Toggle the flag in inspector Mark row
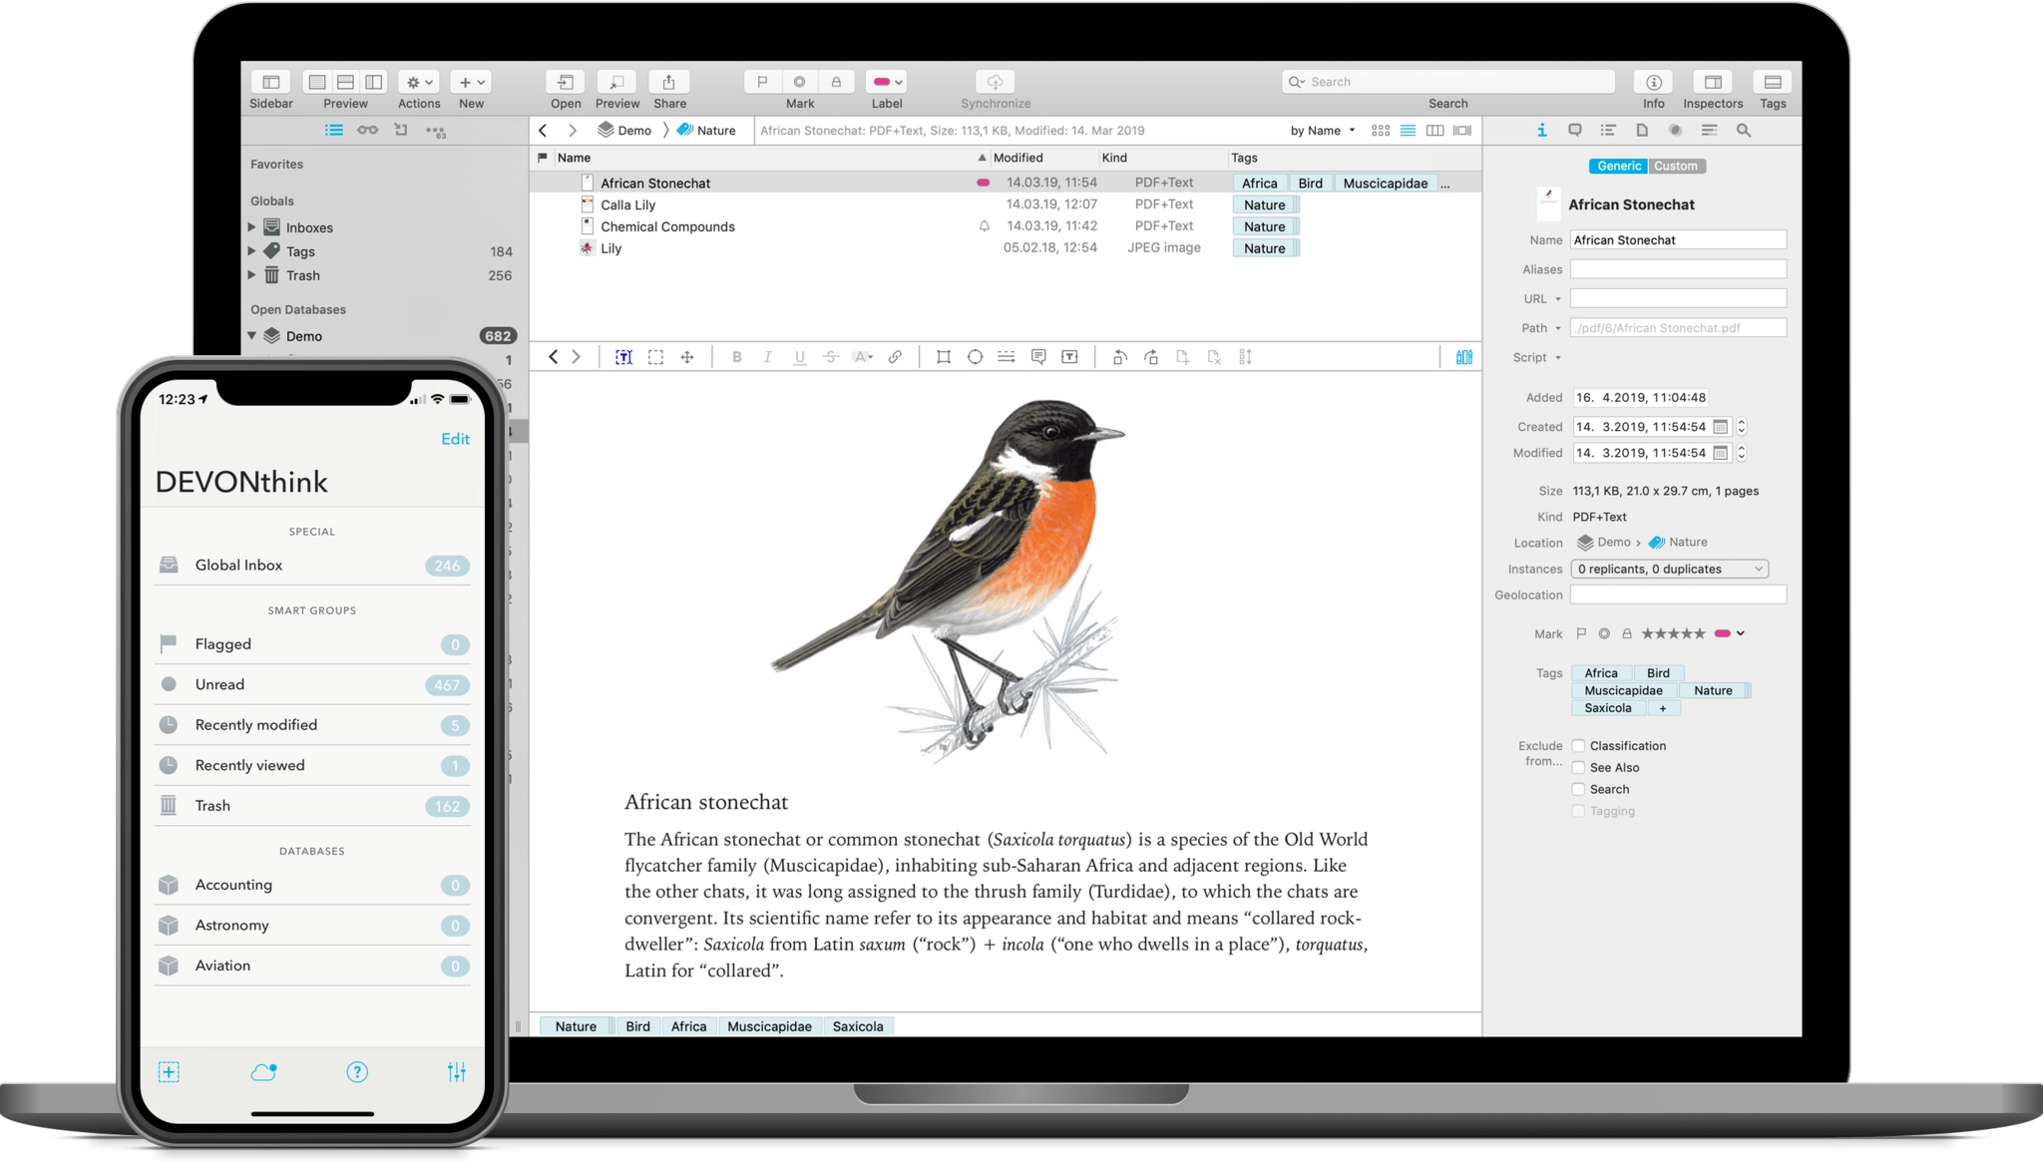The width and height of the screenshot is (2043, 1168). pyautogui.click(x=1581, y=633)
